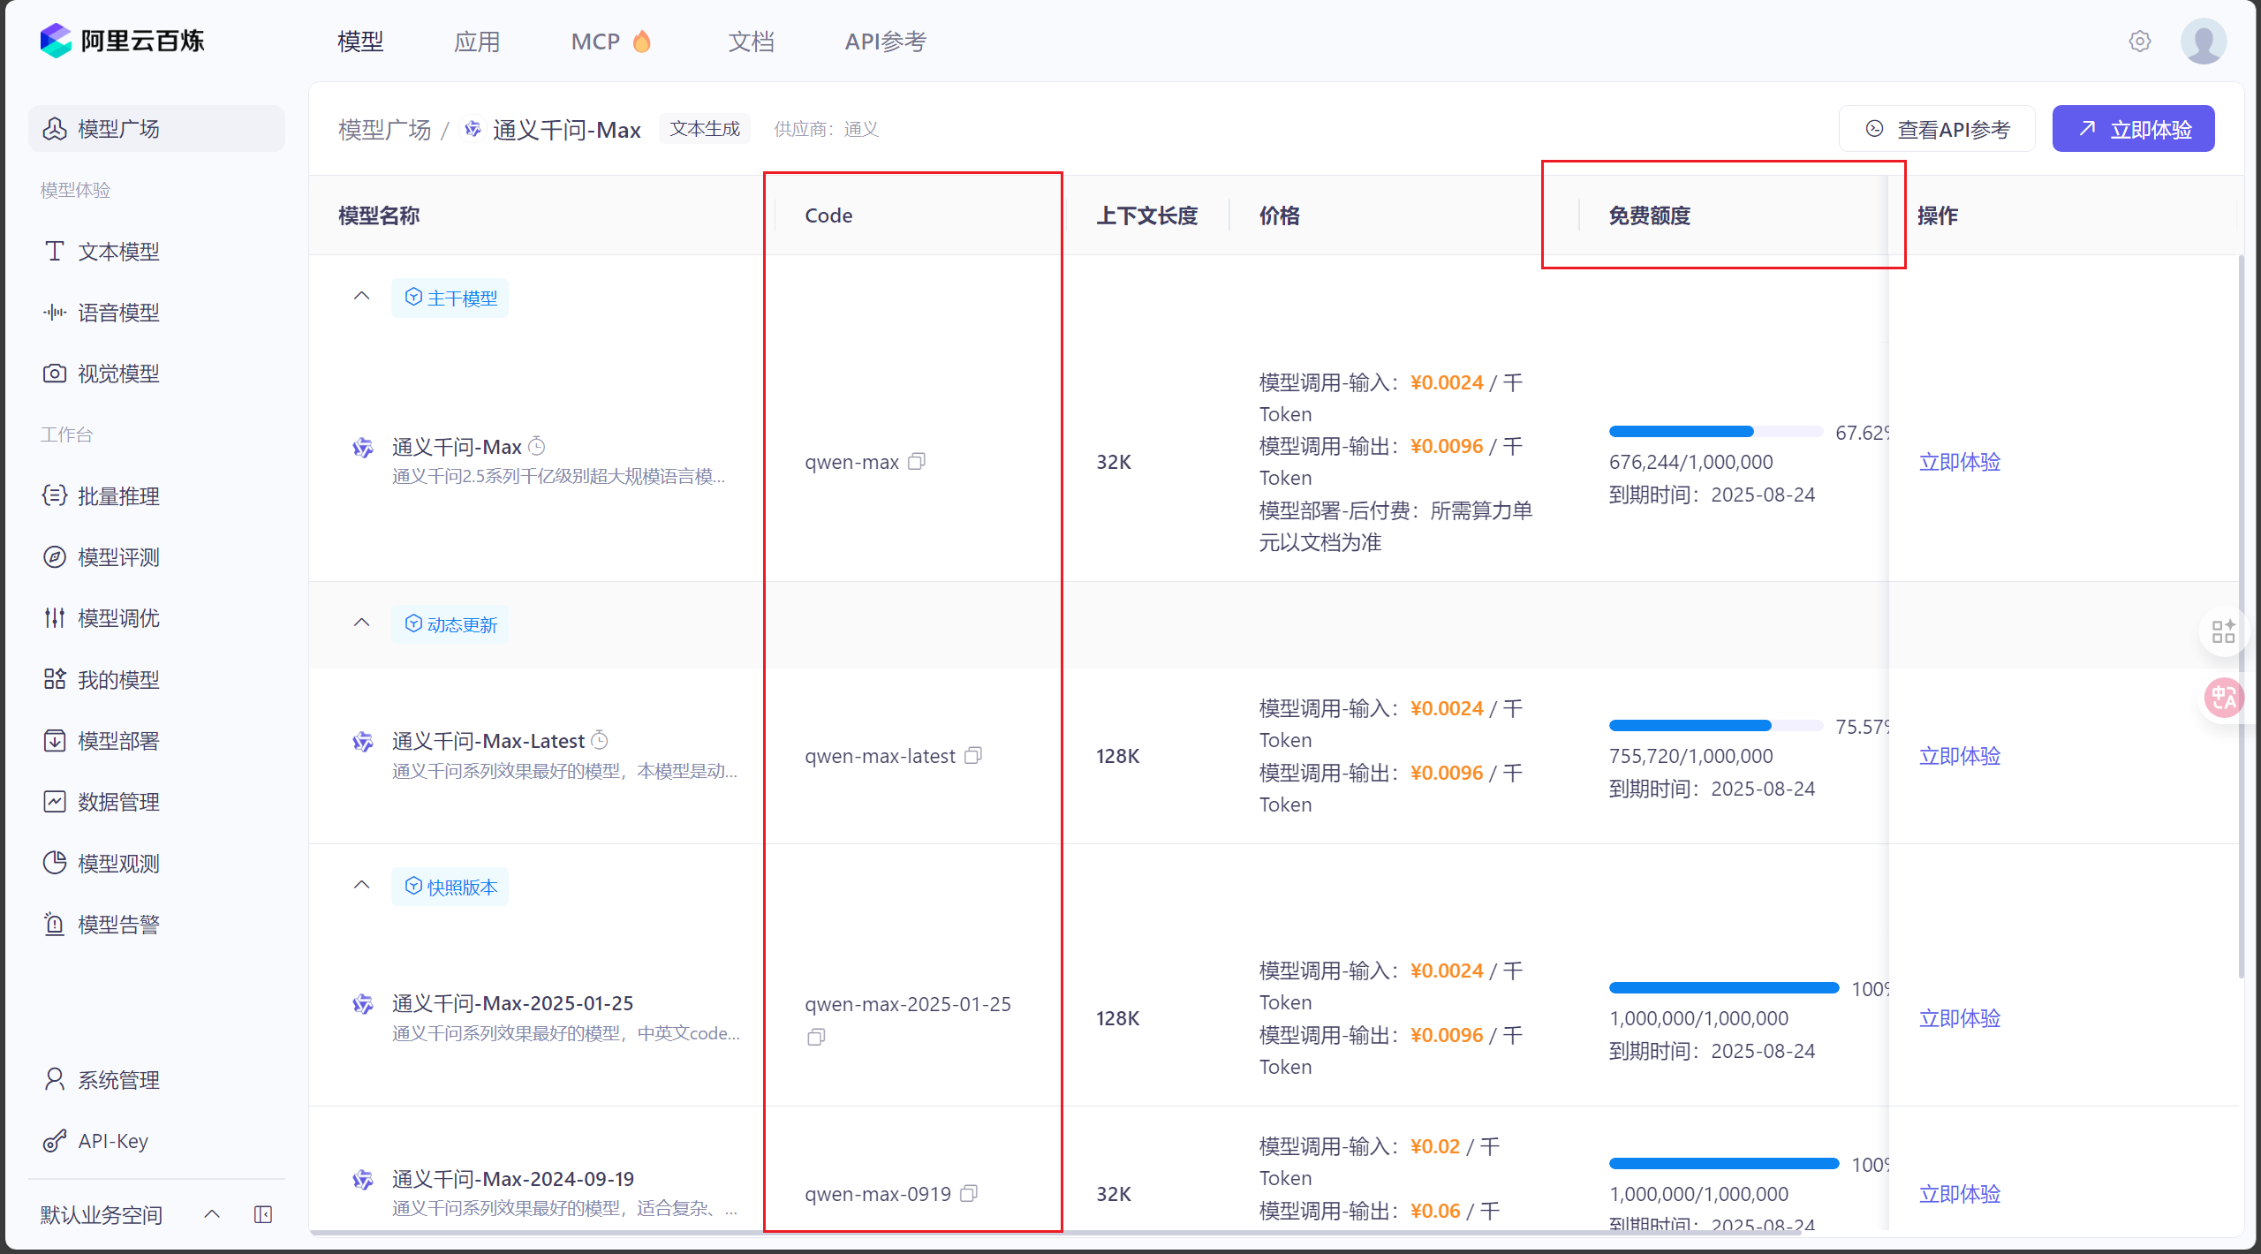Open the settings gear icon
Viewport: 2261px width, 1254px height.
click(2139, 41)
